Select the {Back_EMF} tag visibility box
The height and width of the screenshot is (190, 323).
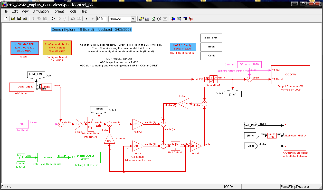pos(211,38)
